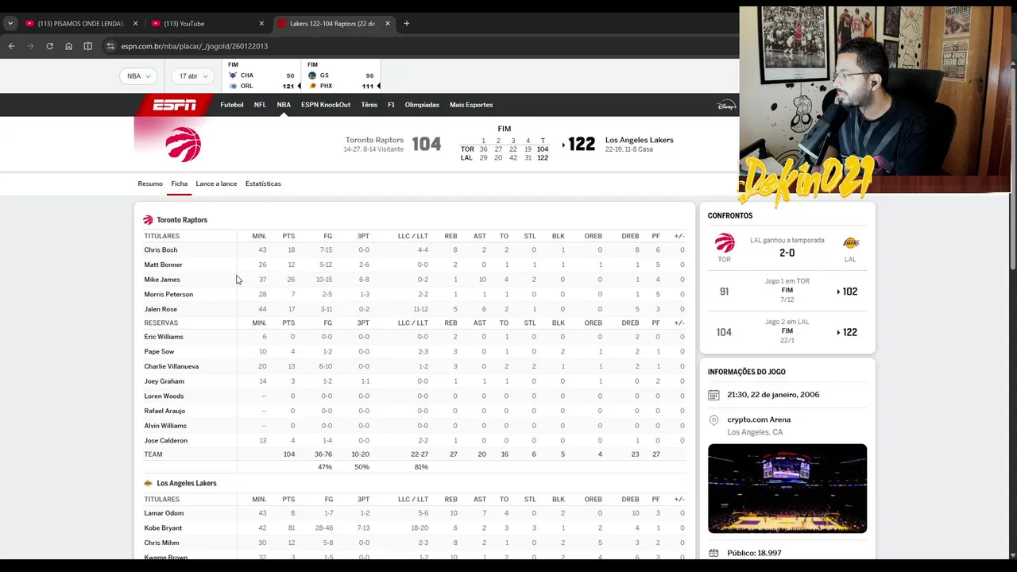The image size is (1017, 572).
Task: Click the location pin icon by crypto.com Arena
Action: pos(713,420)
